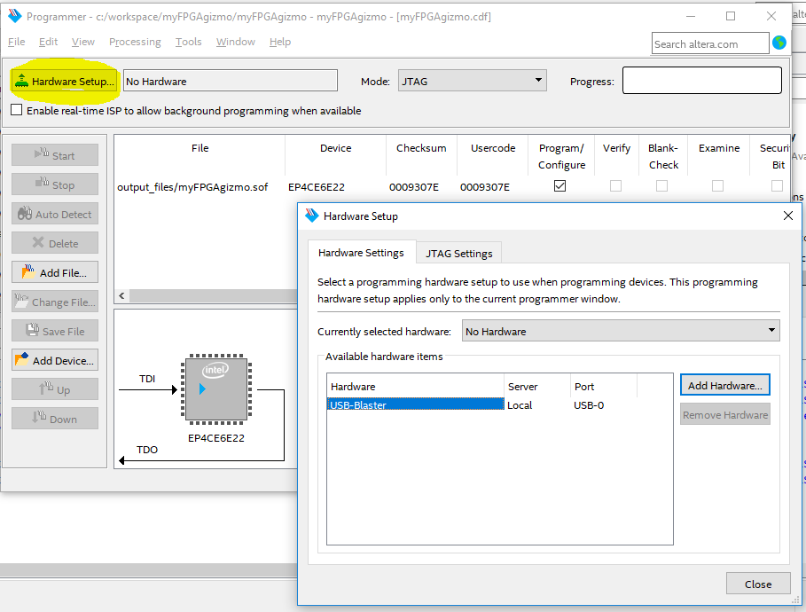
Task: Click the No Hardware text field
Action: [231, 81]
